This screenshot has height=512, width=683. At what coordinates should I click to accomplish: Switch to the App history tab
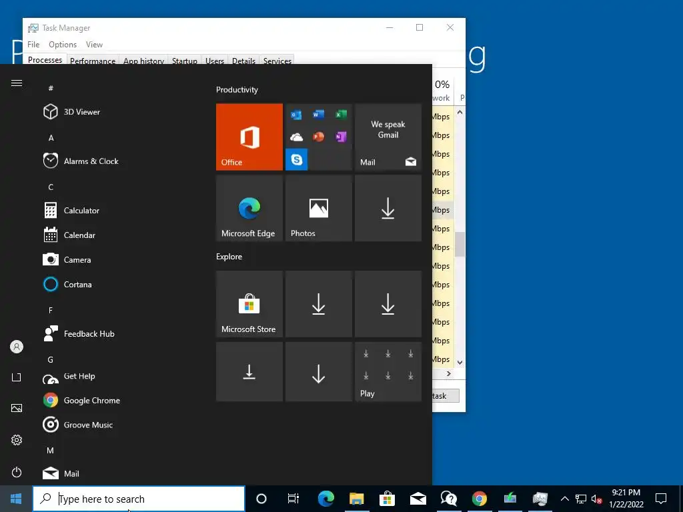coord(144,61)
